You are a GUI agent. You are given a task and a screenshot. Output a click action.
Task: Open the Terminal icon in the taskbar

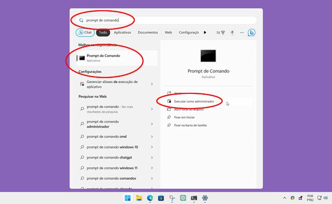[194, 198]
